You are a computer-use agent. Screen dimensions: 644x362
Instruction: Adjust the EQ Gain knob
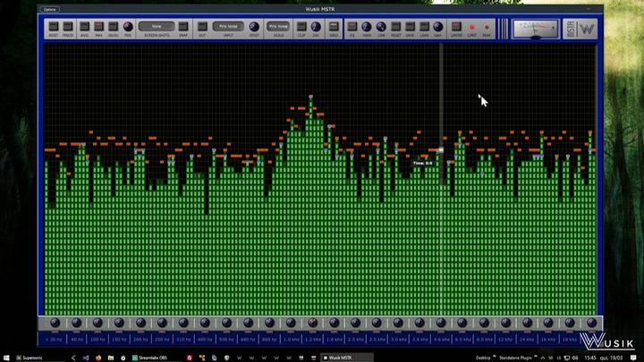pyautogui.click(x=438, y=27)
